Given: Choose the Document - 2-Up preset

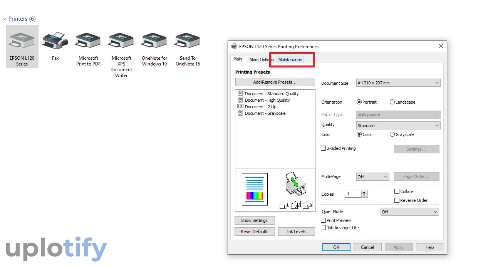Looking at the screenshot, I should (x=260, y=107).
